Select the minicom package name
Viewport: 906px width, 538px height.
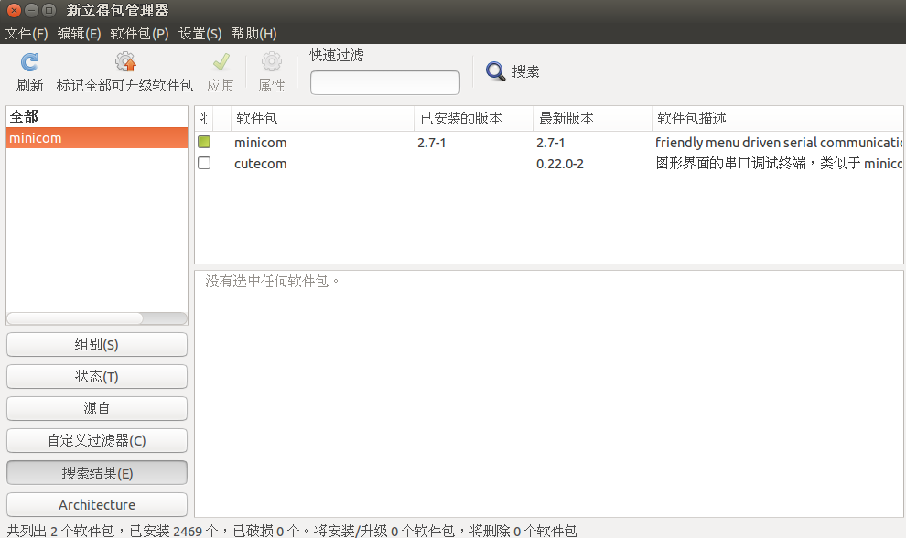pos(260,143)
